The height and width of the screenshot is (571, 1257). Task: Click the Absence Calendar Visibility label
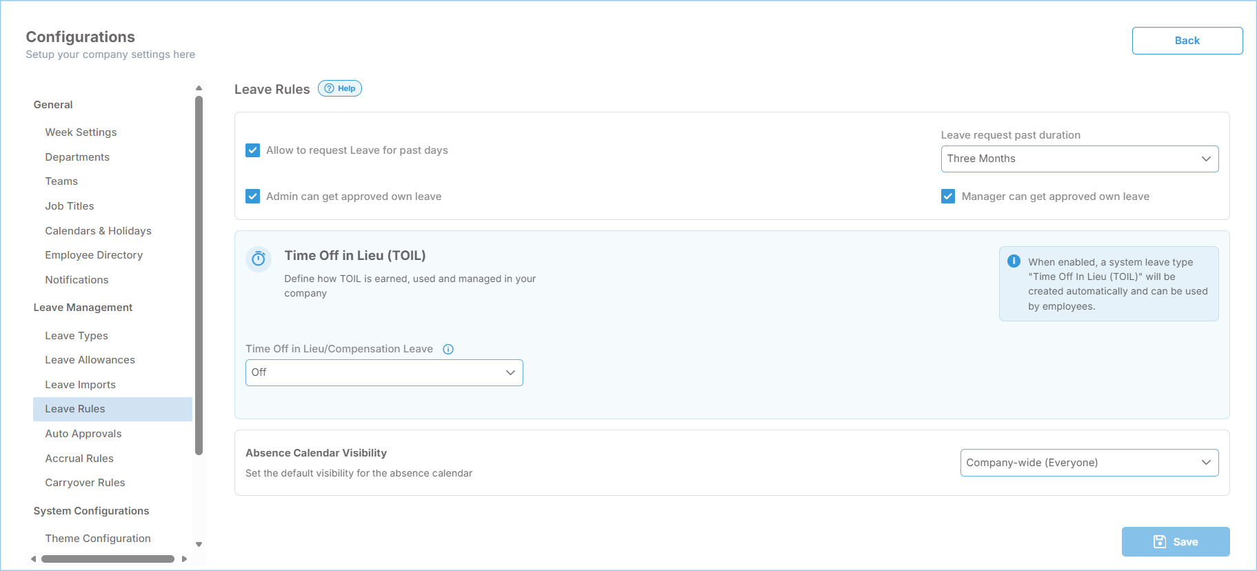point(316,453)
